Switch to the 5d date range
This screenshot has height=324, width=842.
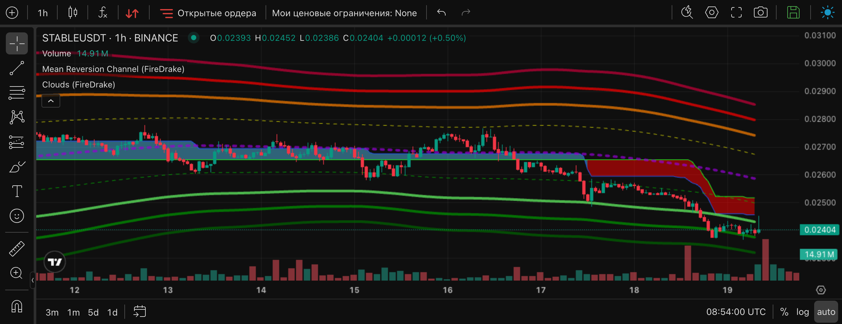(93, 313)
